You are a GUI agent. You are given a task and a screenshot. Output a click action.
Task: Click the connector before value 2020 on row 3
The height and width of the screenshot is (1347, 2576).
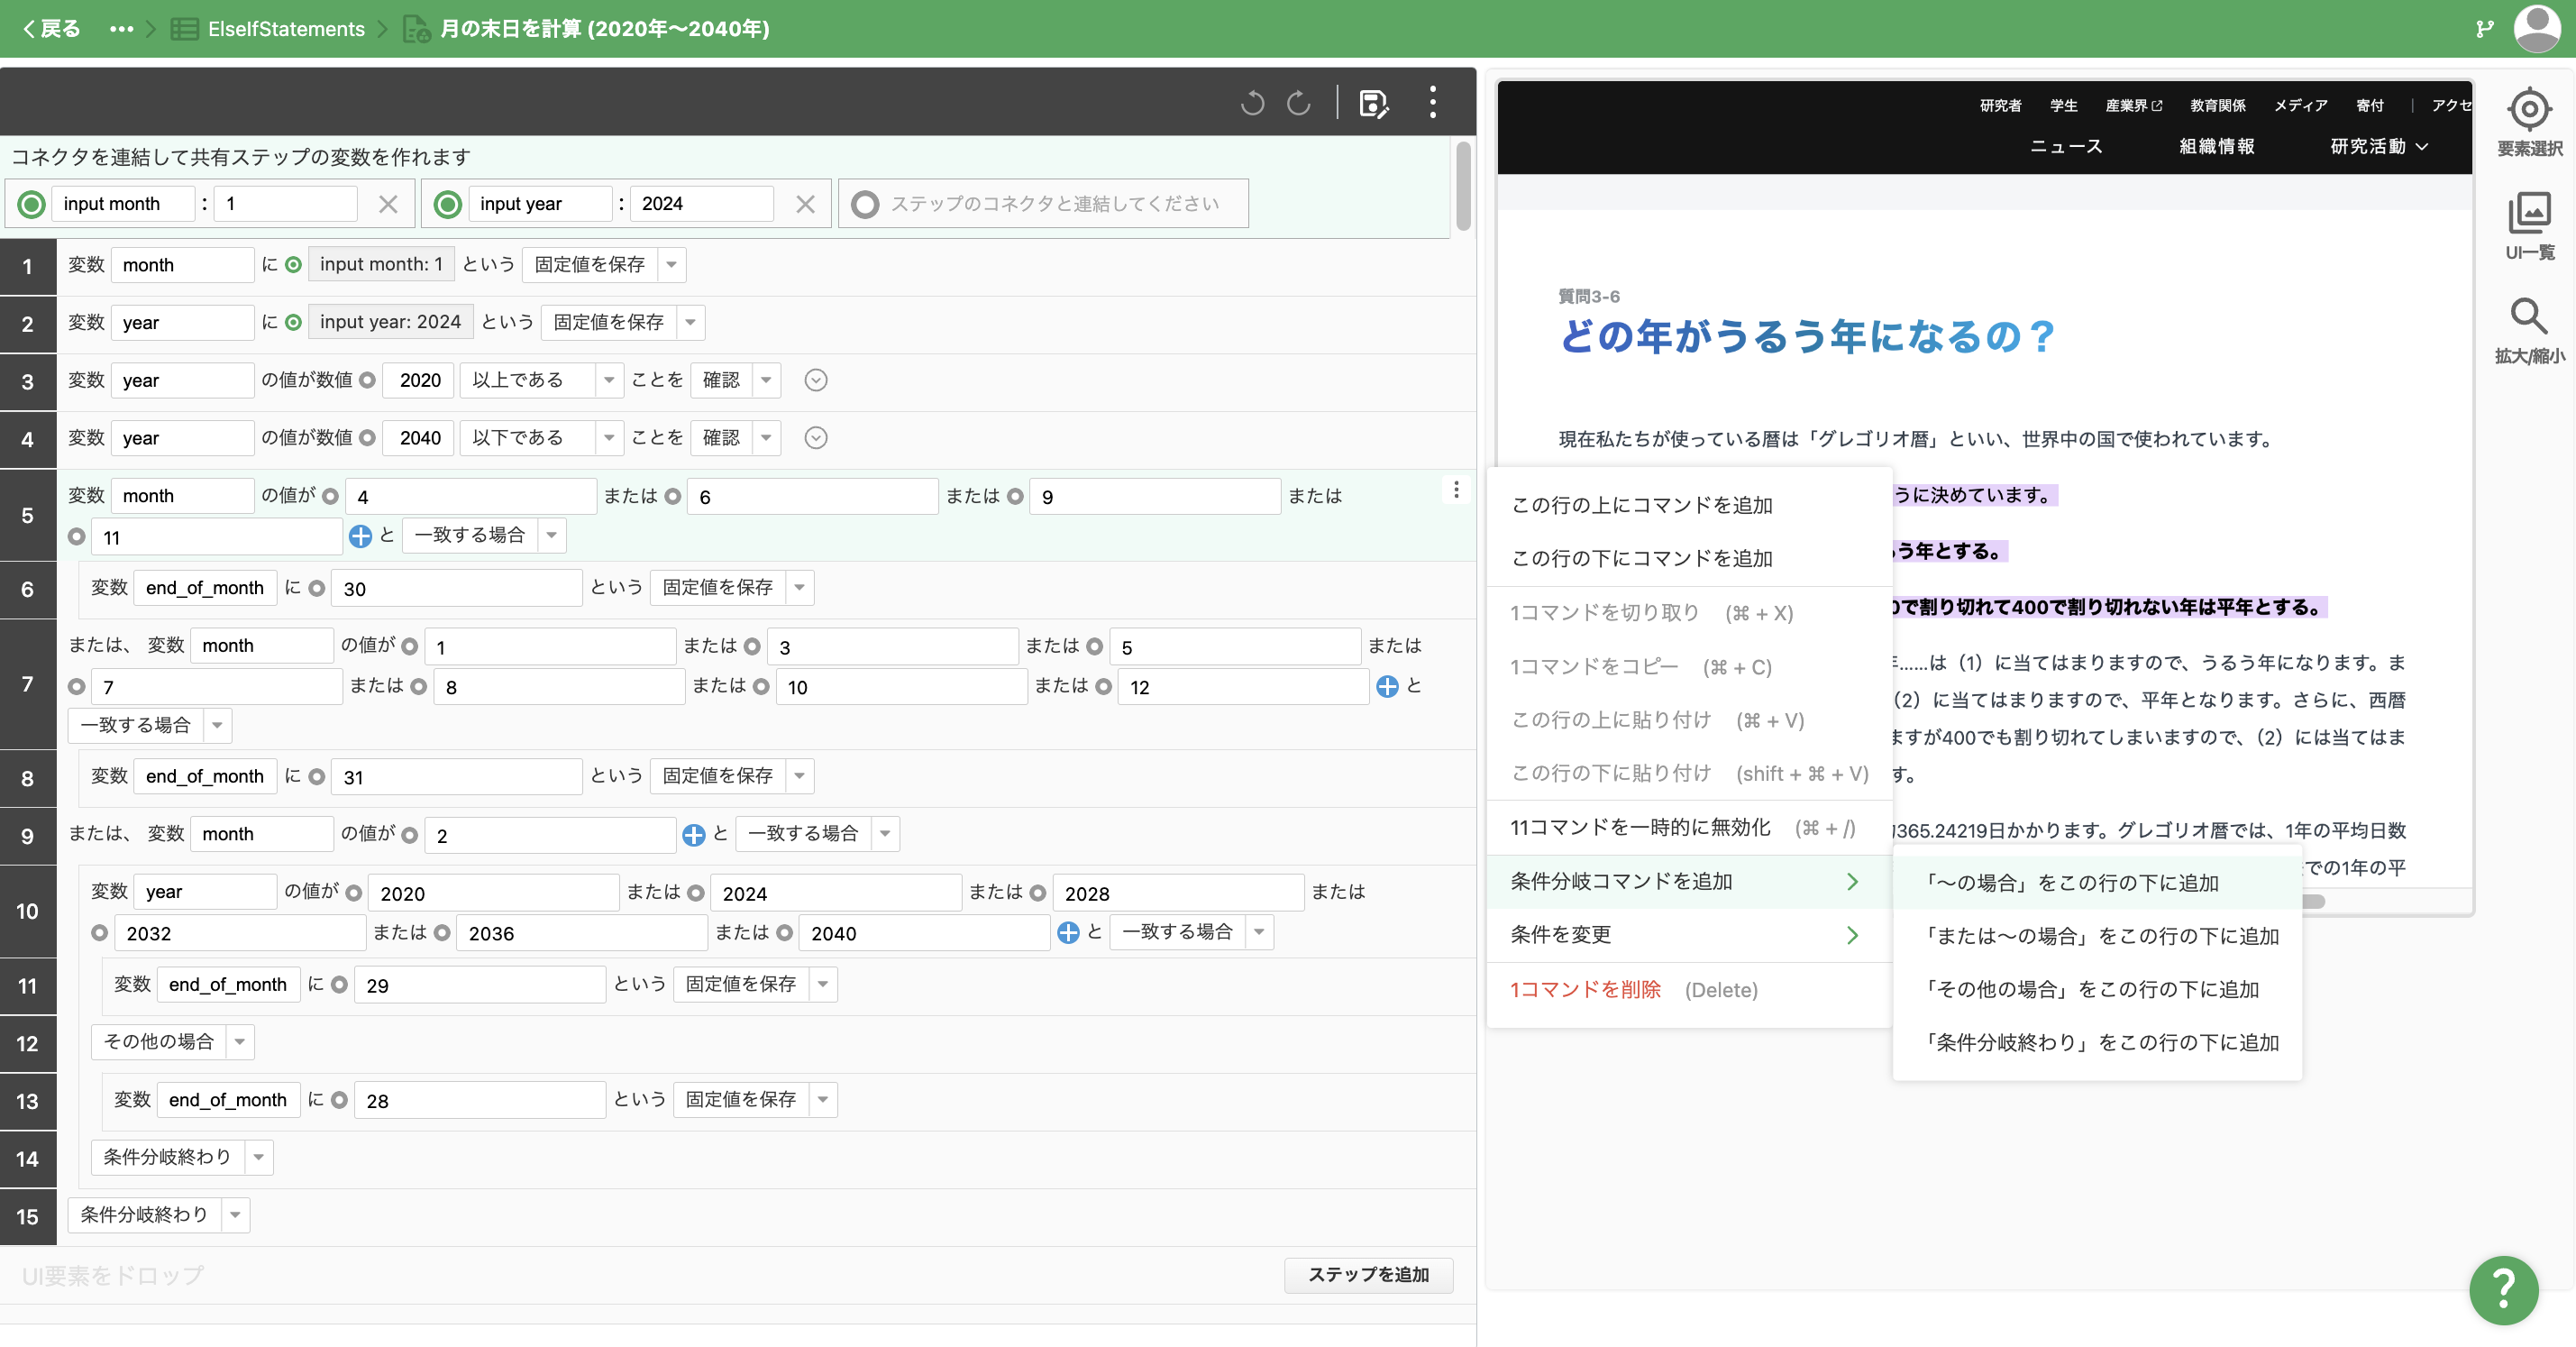[x=367, y=380]
